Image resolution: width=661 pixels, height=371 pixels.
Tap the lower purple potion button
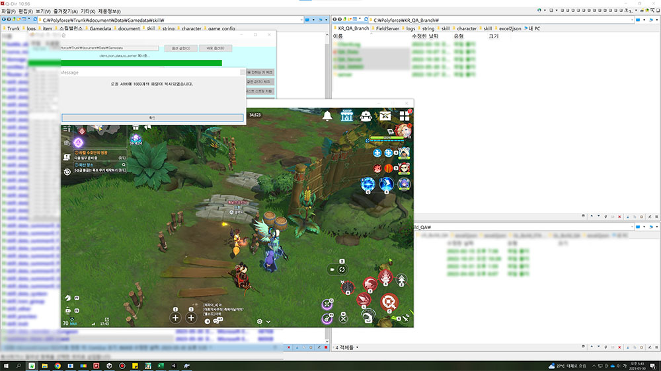coord(327,318)
